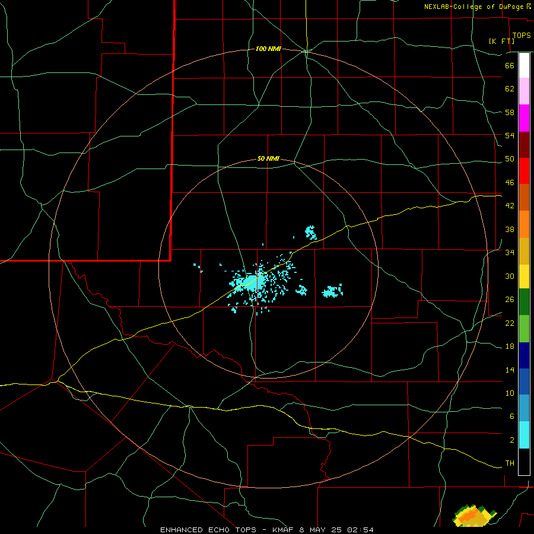Click the TH threshold label
534x534 pixels.
(510, 463)
